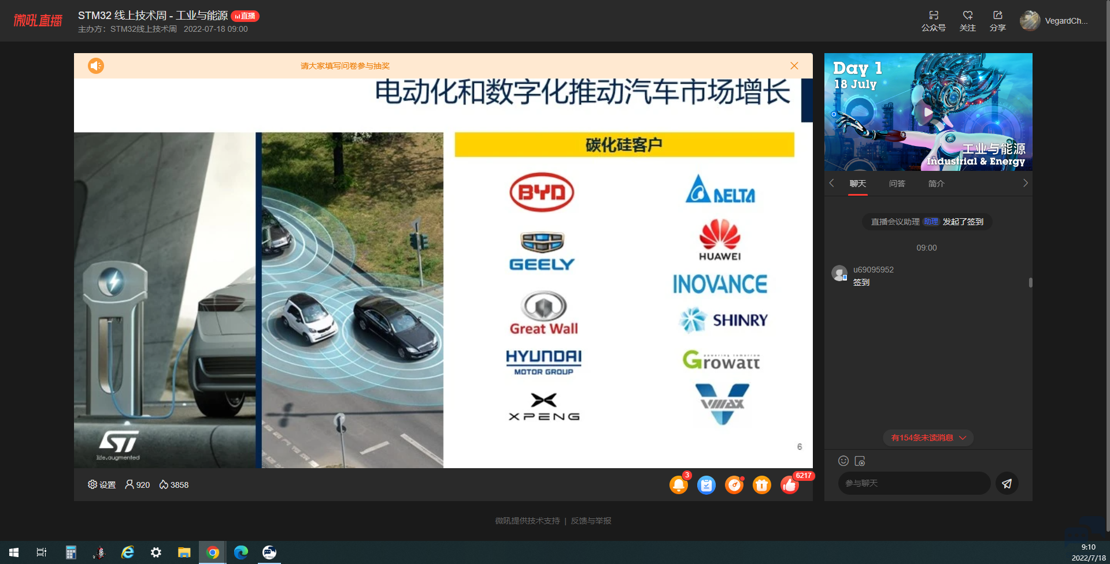The height and width of the screenshot is (564, 1110).
Task: Click the 反馈与举报 footer link
Action: (591, 521)
